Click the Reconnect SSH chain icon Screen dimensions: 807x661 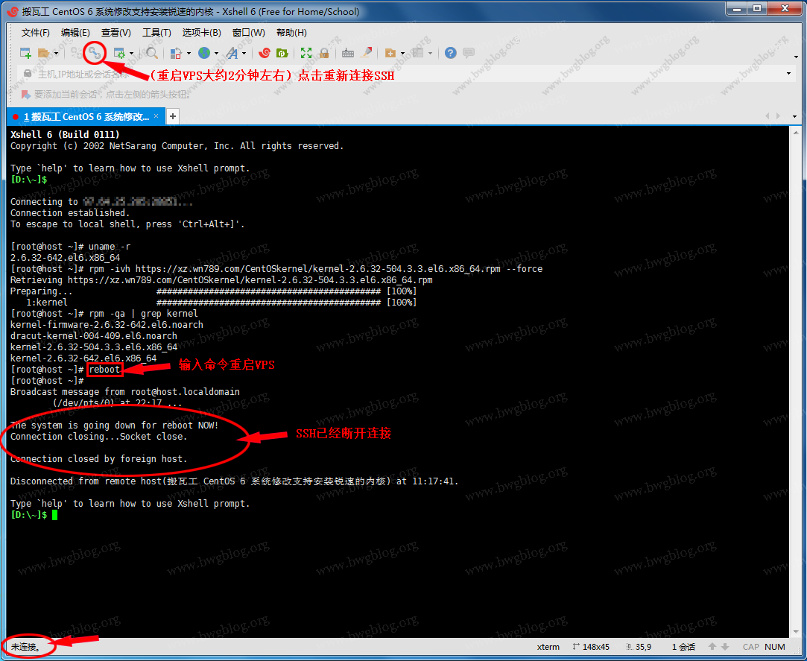click(95, 52)
